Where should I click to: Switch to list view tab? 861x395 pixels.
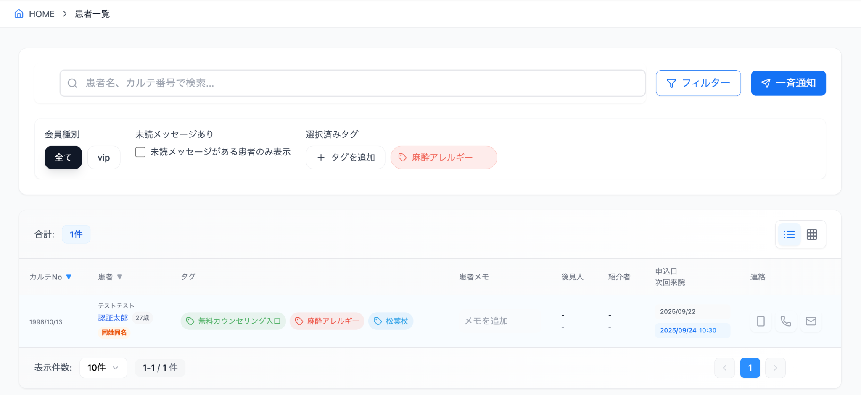click(790, 234)
